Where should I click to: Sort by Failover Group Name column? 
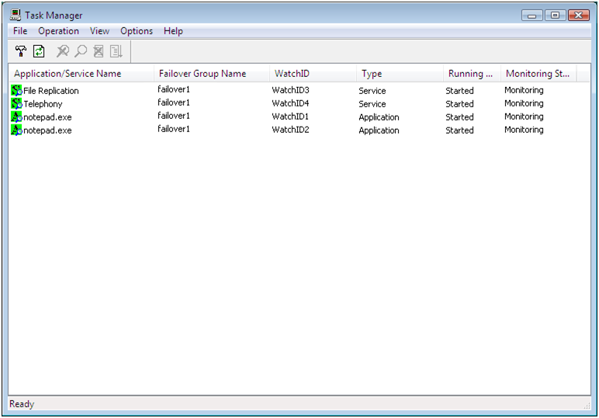(x=203, y=74)
